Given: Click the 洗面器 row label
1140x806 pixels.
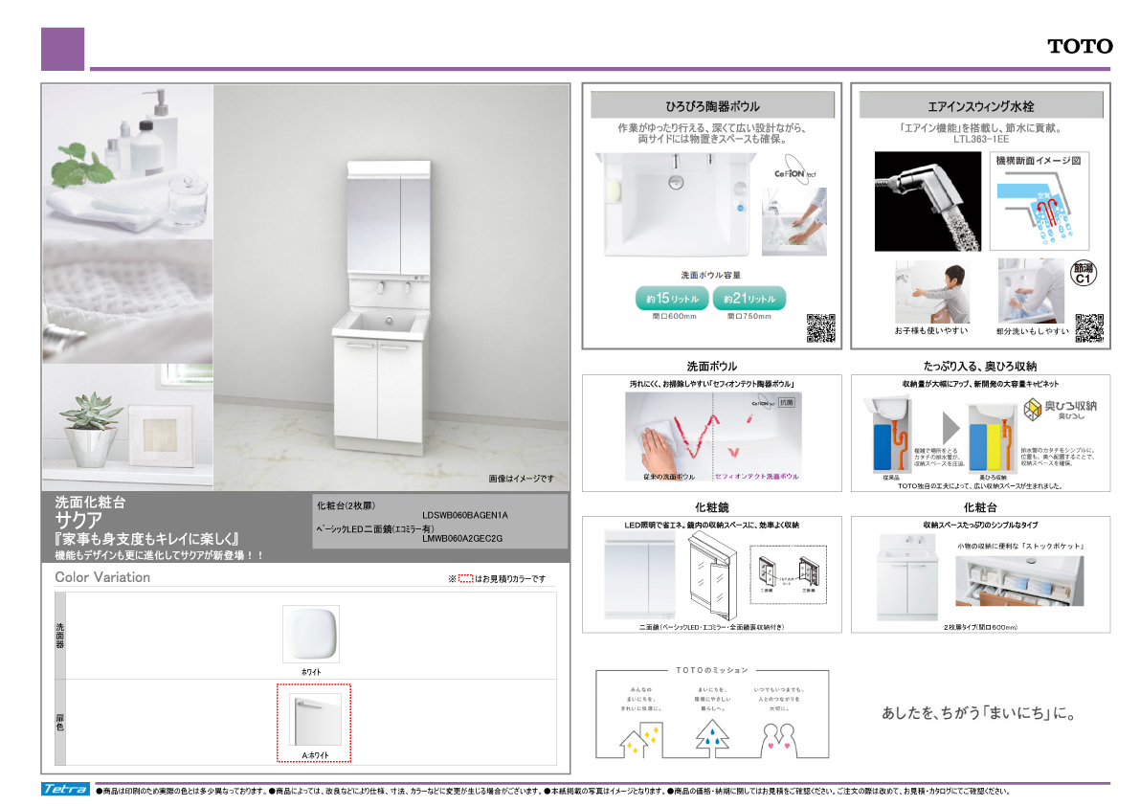Looking at the screenshot, I should [x=60, y=636].
